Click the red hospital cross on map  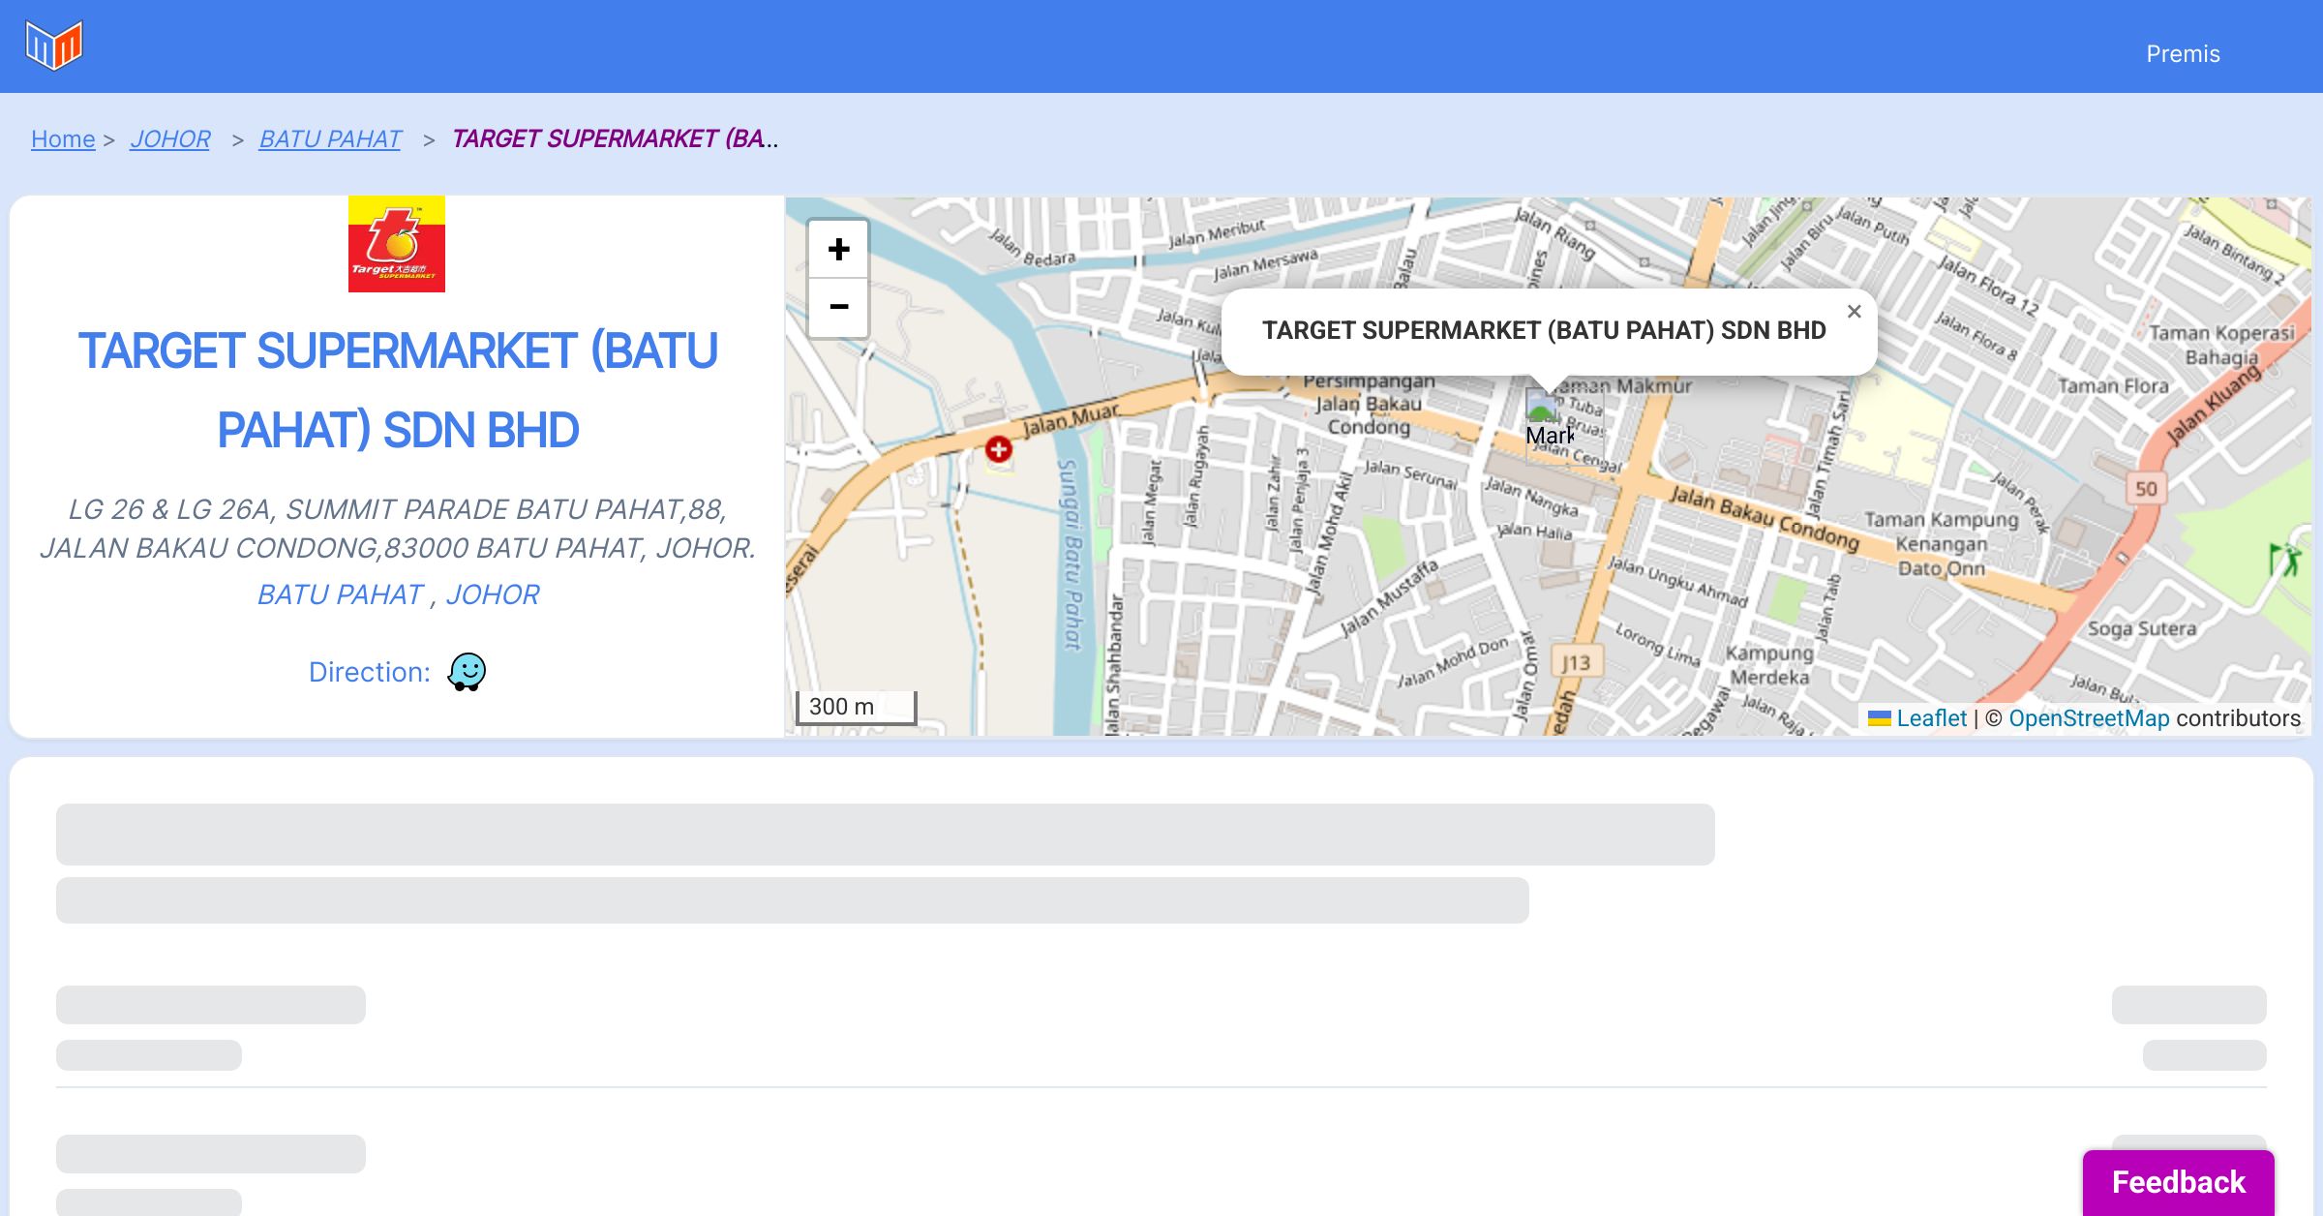[x=999, y=449]
